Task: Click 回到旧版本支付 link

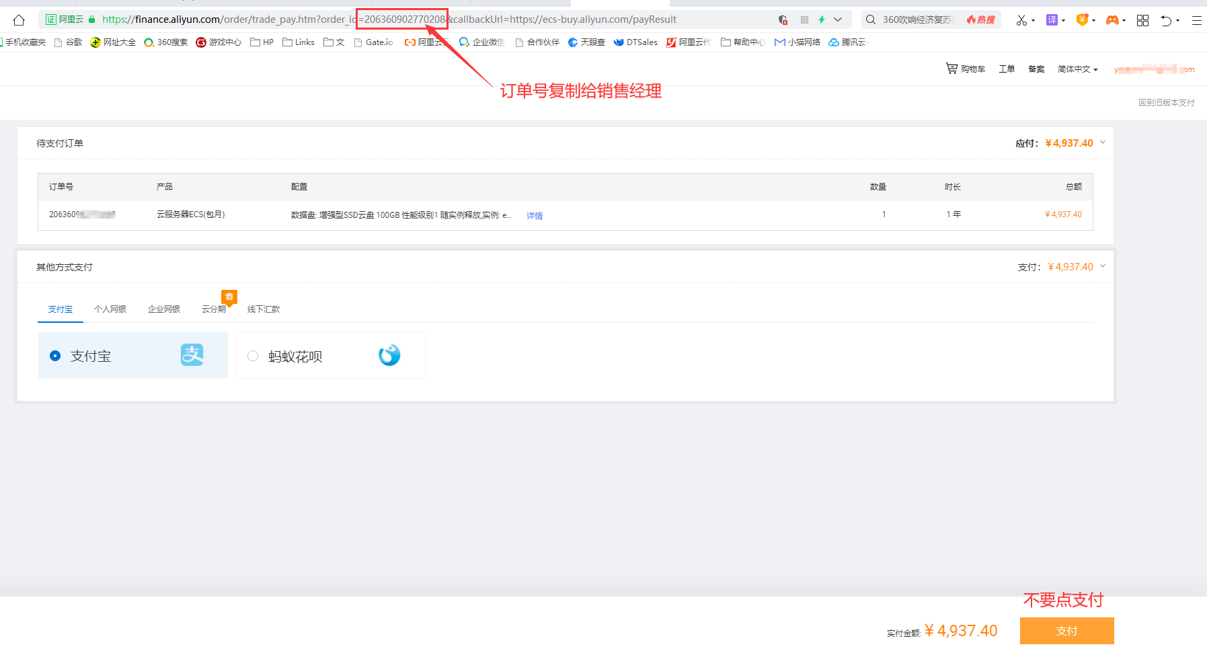Action: coord(1166,103)
